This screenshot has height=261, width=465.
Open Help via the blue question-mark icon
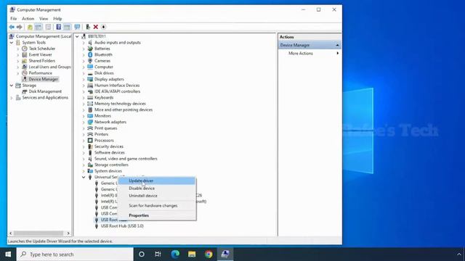coord(59,28)
